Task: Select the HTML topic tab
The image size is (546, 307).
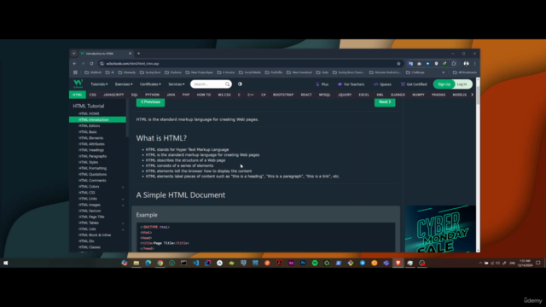Action: click(78, 95)
